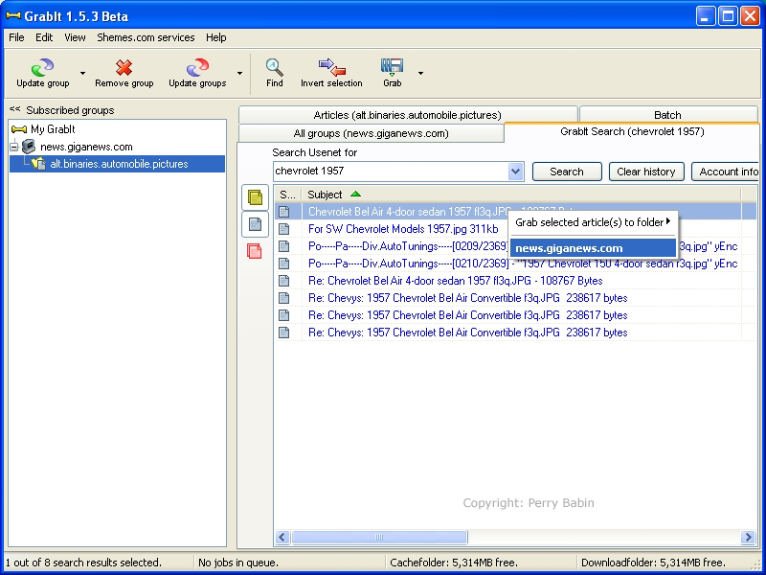This screenshot has width=766, height=575.
Task: Click article icon of first selected Bel Air row
Action: click(283, 212)
